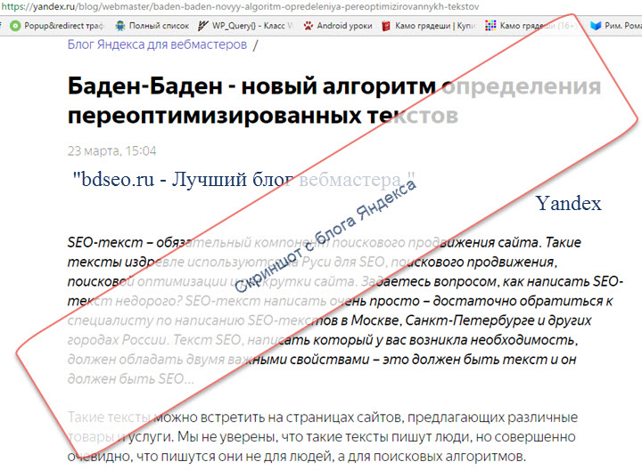Open the Рим bookmark icon
The image size is (642, 470).
tap(596, 26)
